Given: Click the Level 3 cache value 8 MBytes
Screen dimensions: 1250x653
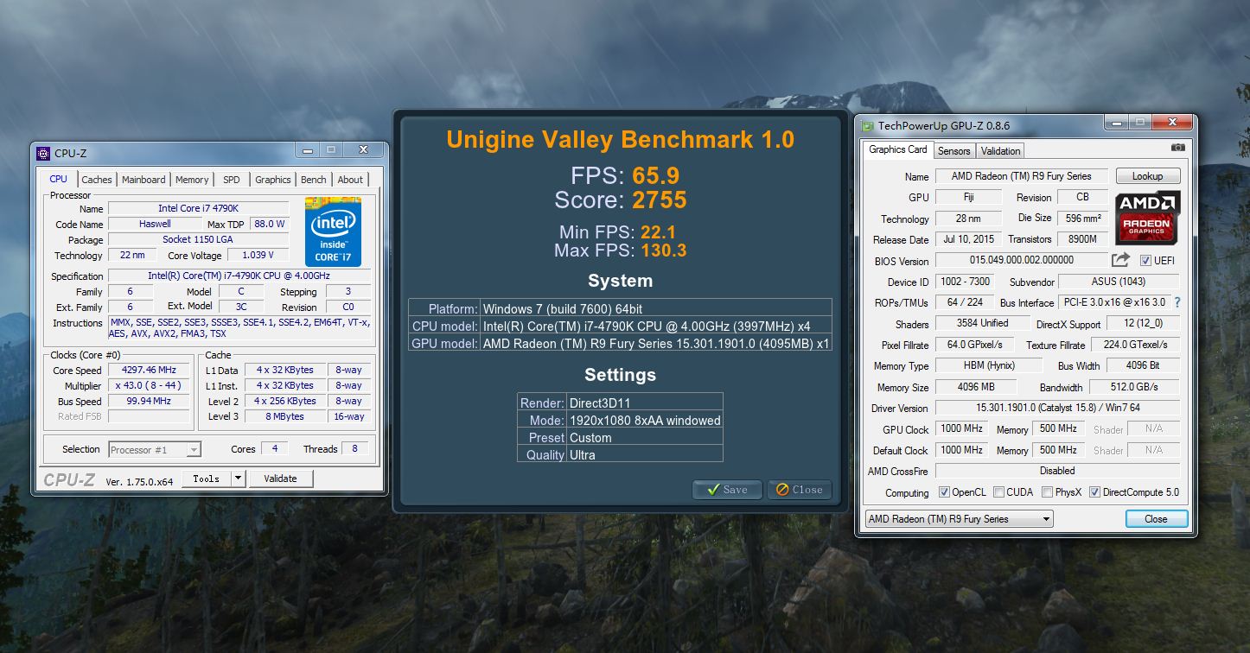Looking at the screenshot, I should 284,416.
